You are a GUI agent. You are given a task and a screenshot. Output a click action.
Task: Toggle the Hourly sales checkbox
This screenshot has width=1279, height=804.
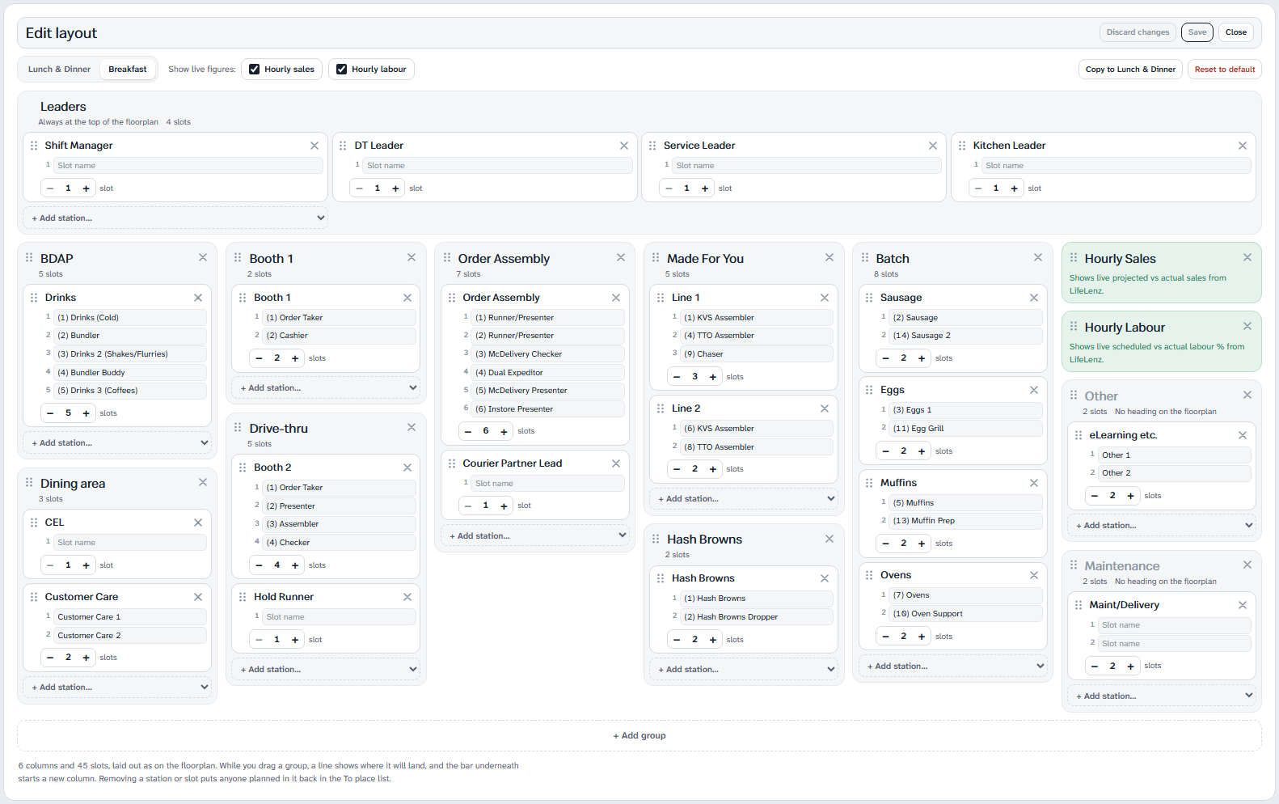click(x=255, y=70)
